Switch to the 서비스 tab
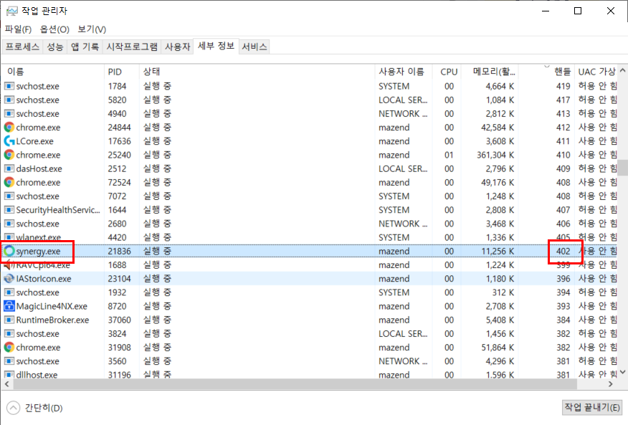 254,47
